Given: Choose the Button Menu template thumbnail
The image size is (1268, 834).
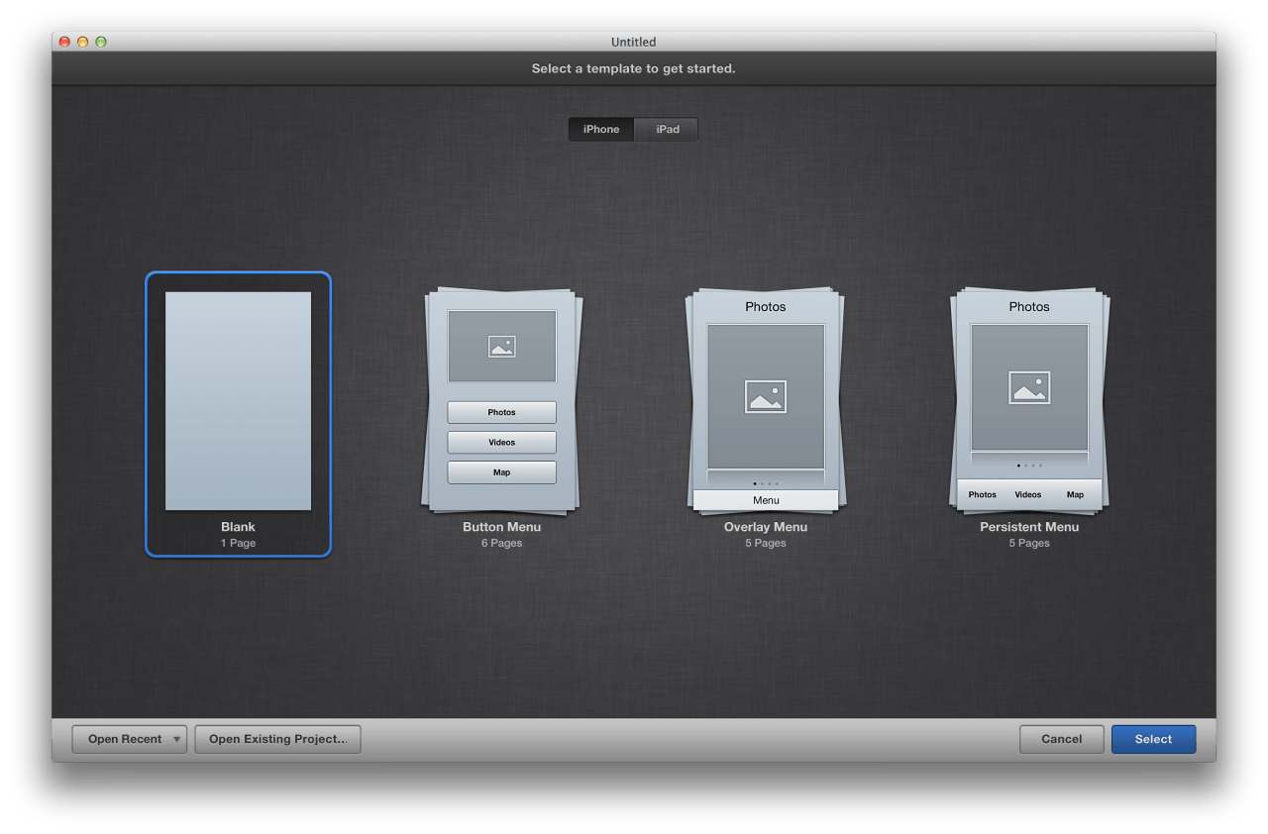Looking at the screenshot, I should [x=501, y=401].
